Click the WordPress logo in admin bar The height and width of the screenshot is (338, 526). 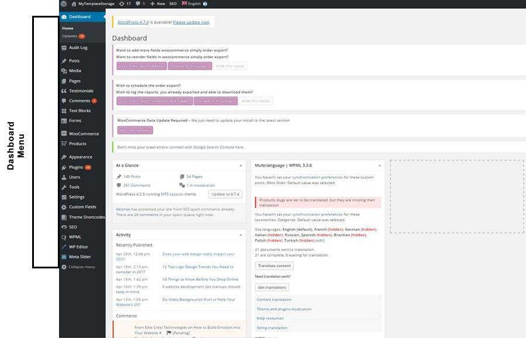click(64, 4)
